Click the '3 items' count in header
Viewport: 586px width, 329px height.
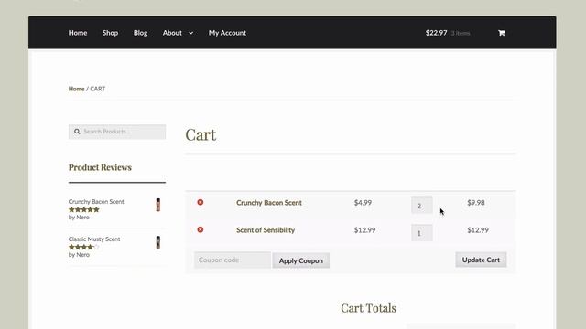tap(461, 33)
